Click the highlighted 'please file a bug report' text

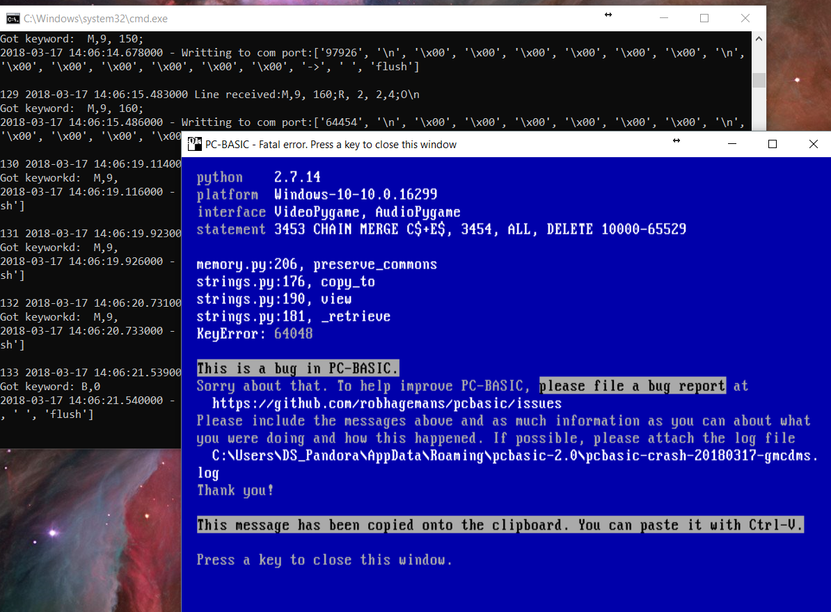(632, 386)
